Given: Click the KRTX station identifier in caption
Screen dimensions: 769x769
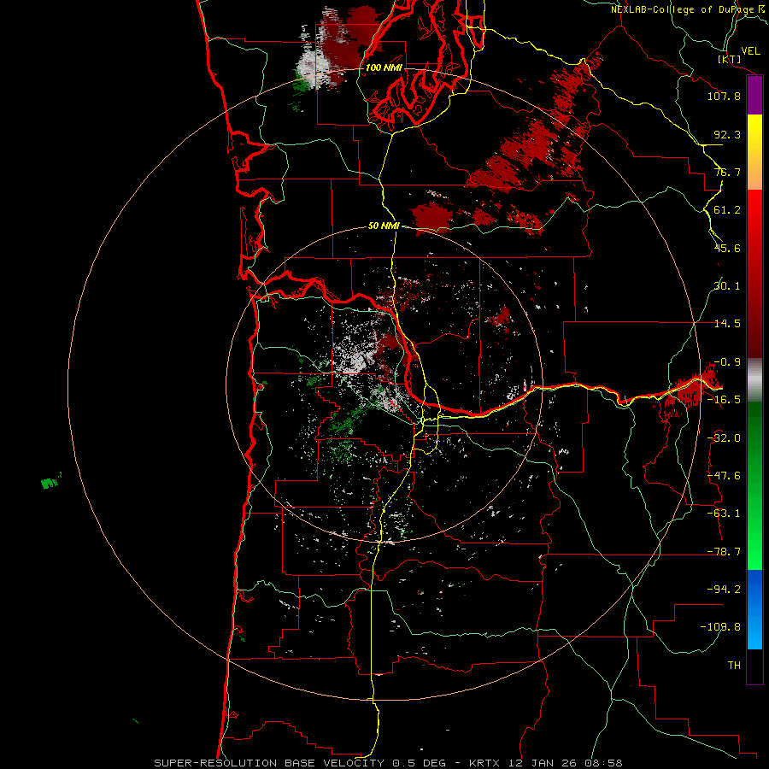Looking at the screenshot, I should (484, 763).
